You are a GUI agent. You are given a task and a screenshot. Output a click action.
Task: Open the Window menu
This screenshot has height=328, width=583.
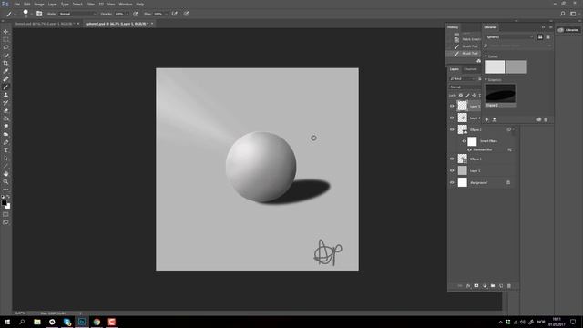click(x=126, y=4)
